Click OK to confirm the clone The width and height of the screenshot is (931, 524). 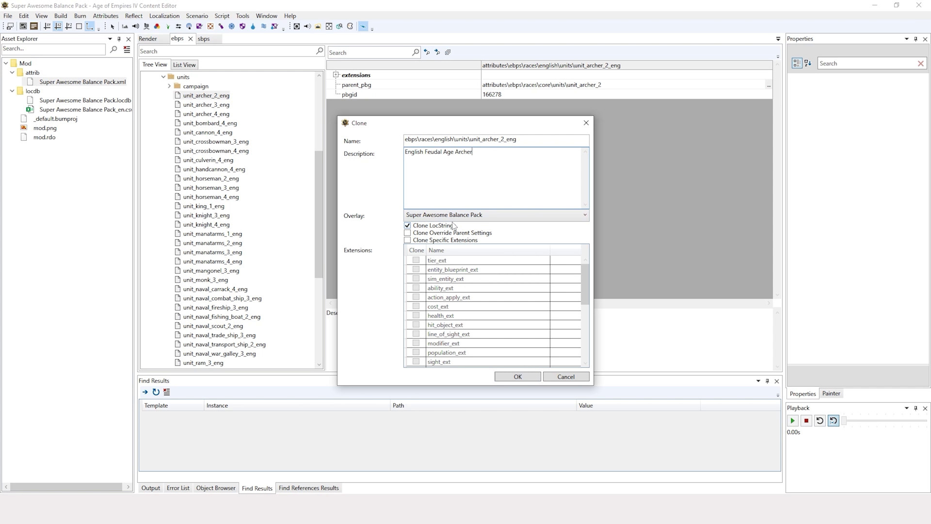coord(517,377)
